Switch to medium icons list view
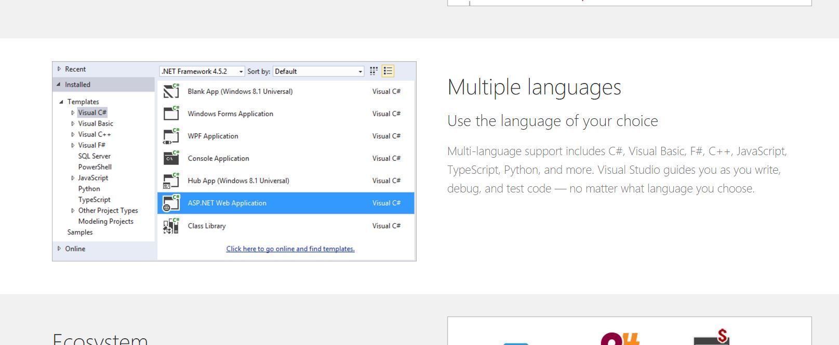This screenshot has width=839, height=345. click(388, 71)
